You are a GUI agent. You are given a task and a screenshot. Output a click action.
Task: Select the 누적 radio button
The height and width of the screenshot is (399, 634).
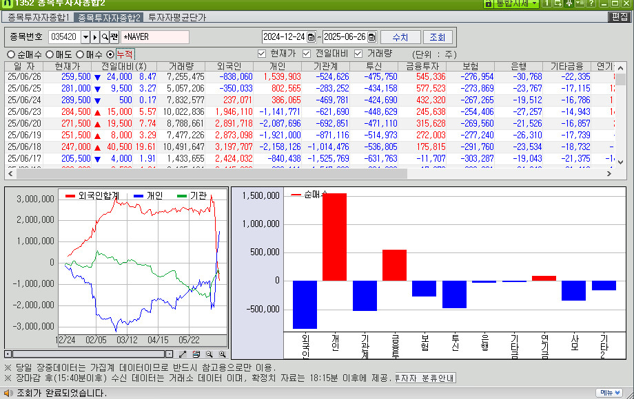110,54
